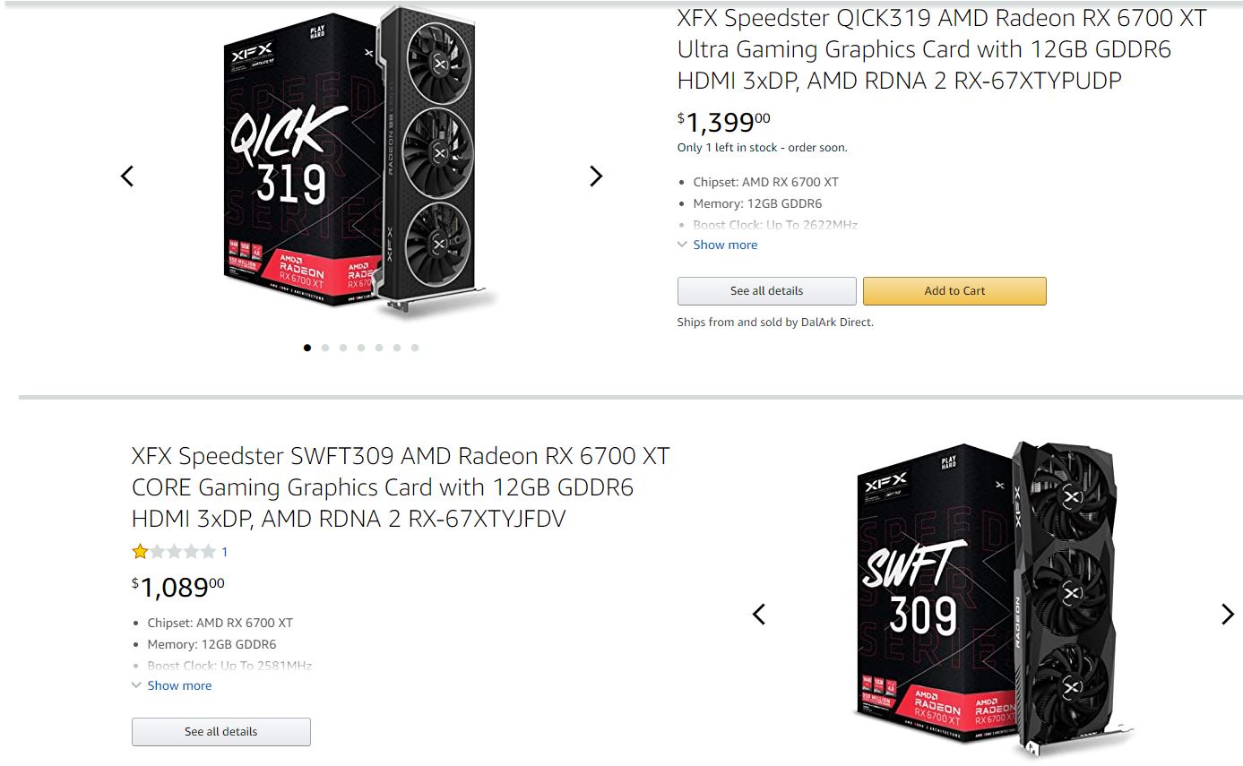This screenshot has height=766, width=1243.
Task: Select the first carousel dot
Action: pyautogui.click(x=307, y=348)
